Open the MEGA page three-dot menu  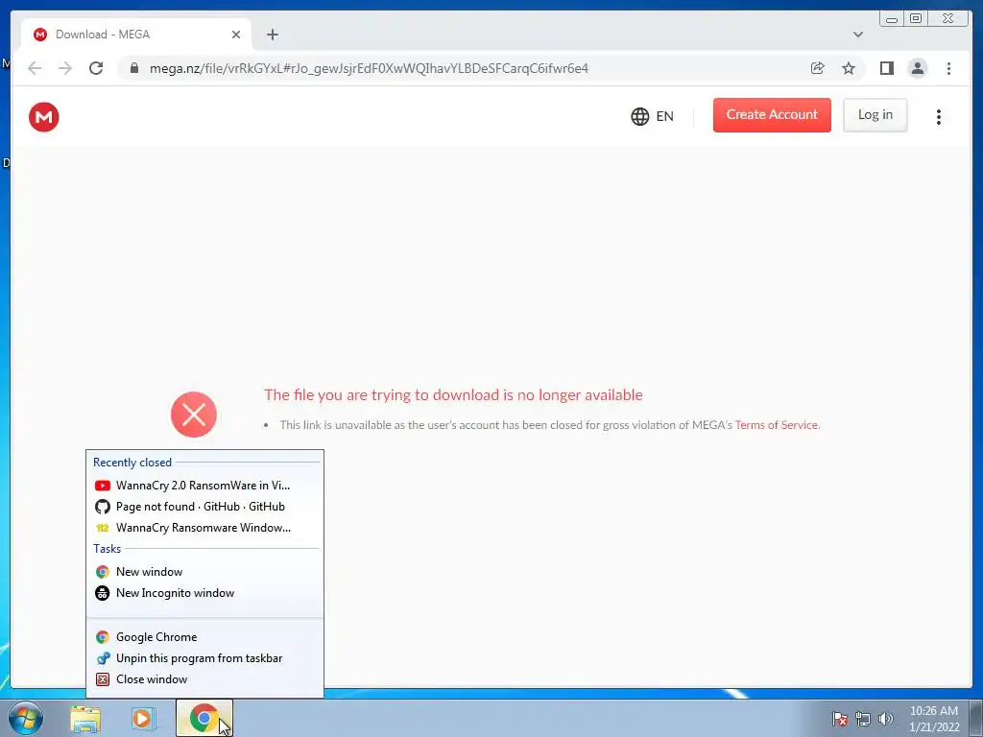coord(939,117)
